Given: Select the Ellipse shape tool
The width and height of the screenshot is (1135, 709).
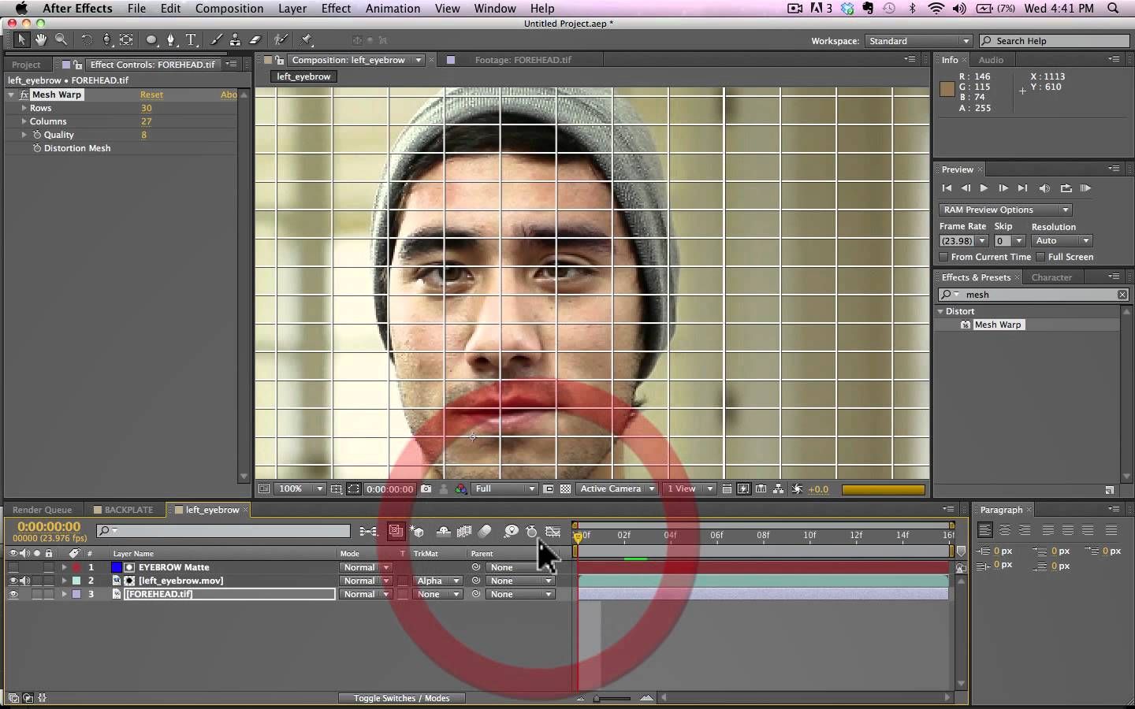Looking at the screenshot, I should point(151,39).
